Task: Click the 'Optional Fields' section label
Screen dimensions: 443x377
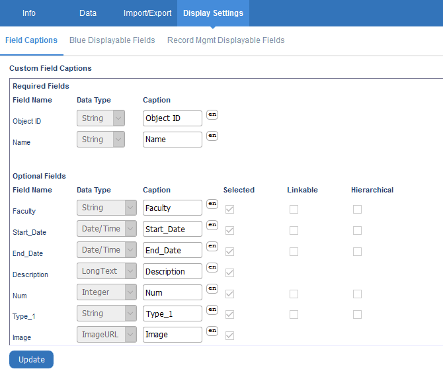Action: click(x=39, y=176)
